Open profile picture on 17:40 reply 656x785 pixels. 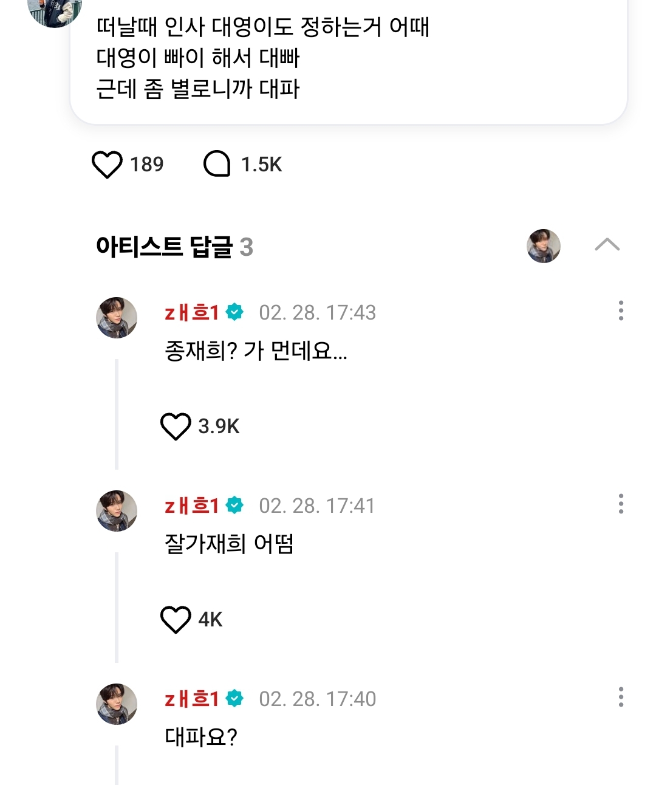pyautogui.click(x=117, y=704)
